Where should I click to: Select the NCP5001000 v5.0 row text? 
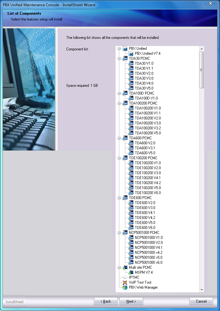coord(149,257)
